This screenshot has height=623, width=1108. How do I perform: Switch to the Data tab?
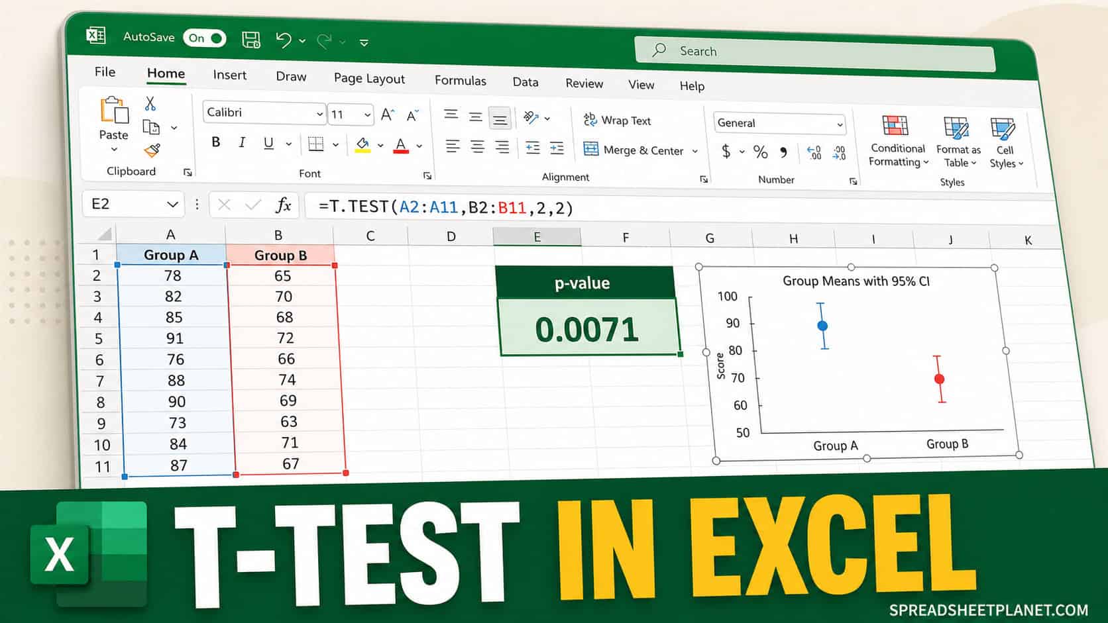(526, 81)
